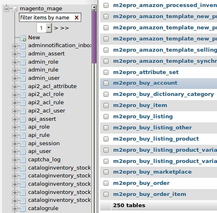The image size is (217, 213).
Task: Click table icon beside api2_acl_user
Action: (23, 111)
